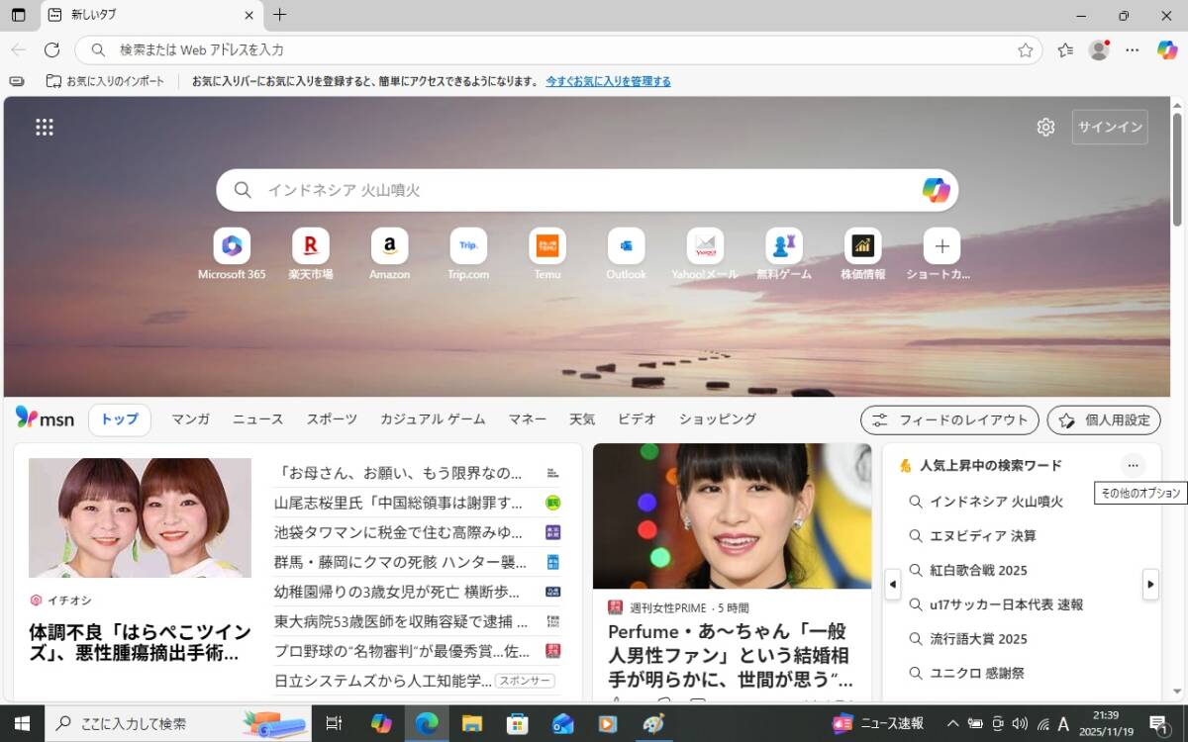Click the page search box
This screenshot has width=1188, height=742.
point(587,190)
